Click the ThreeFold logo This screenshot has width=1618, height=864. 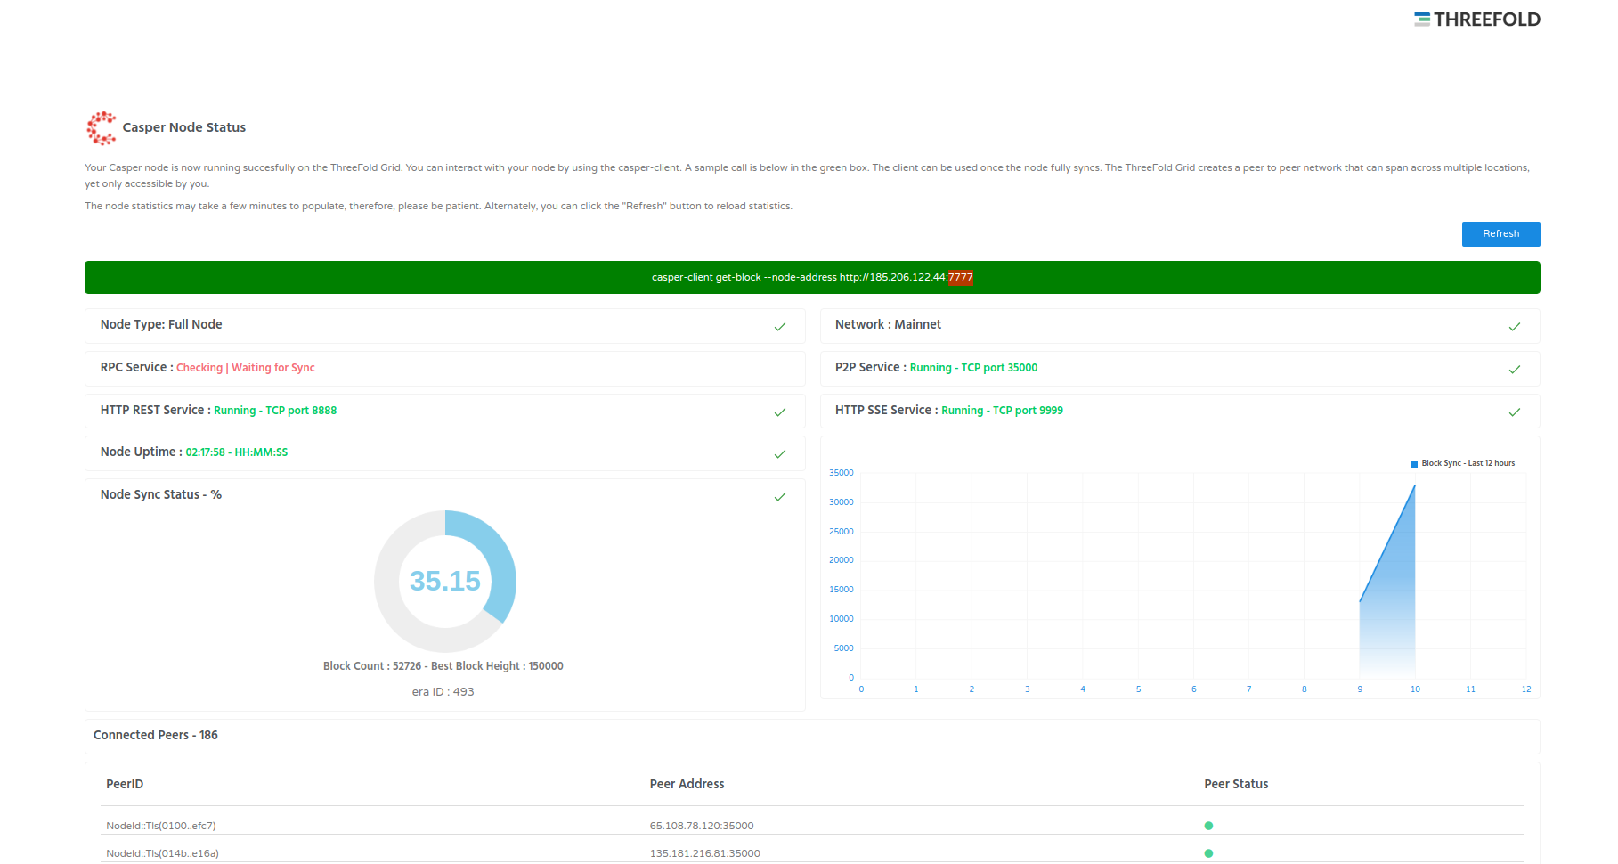click(1476, 20)
